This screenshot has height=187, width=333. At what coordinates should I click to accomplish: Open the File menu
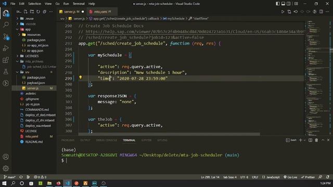click(x=12, y=4)
